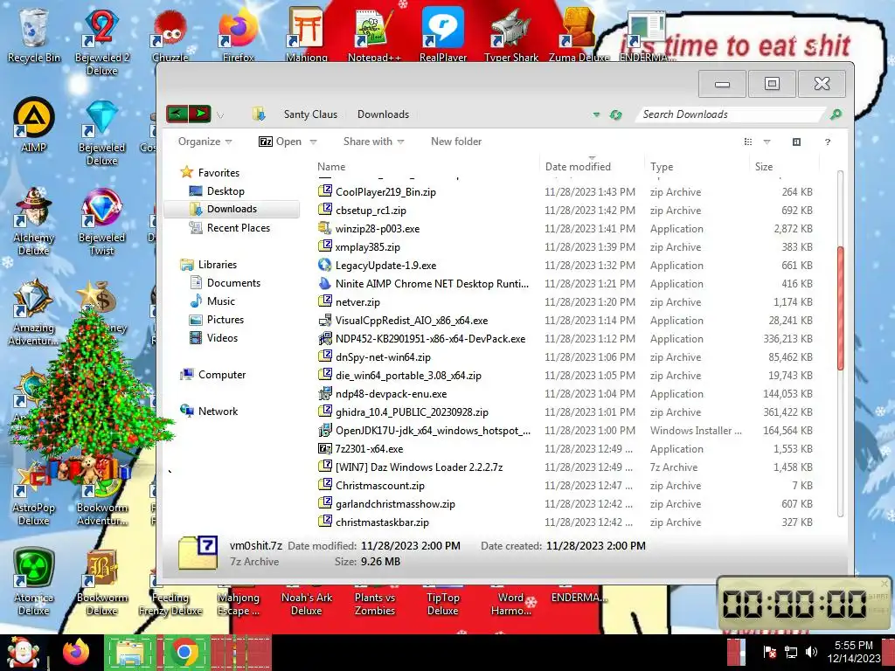The height and width of the screenshot is (671, 895).
Task: Open Mahjong desktop shortcut
Action: pyautogui.click(x=307, y=35)
